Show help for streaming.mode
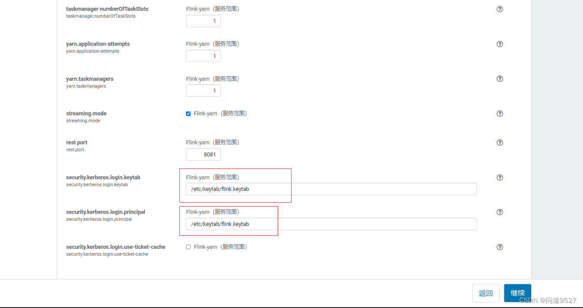The width and height of the screenshot is (583, 308). tap(500, 114)
